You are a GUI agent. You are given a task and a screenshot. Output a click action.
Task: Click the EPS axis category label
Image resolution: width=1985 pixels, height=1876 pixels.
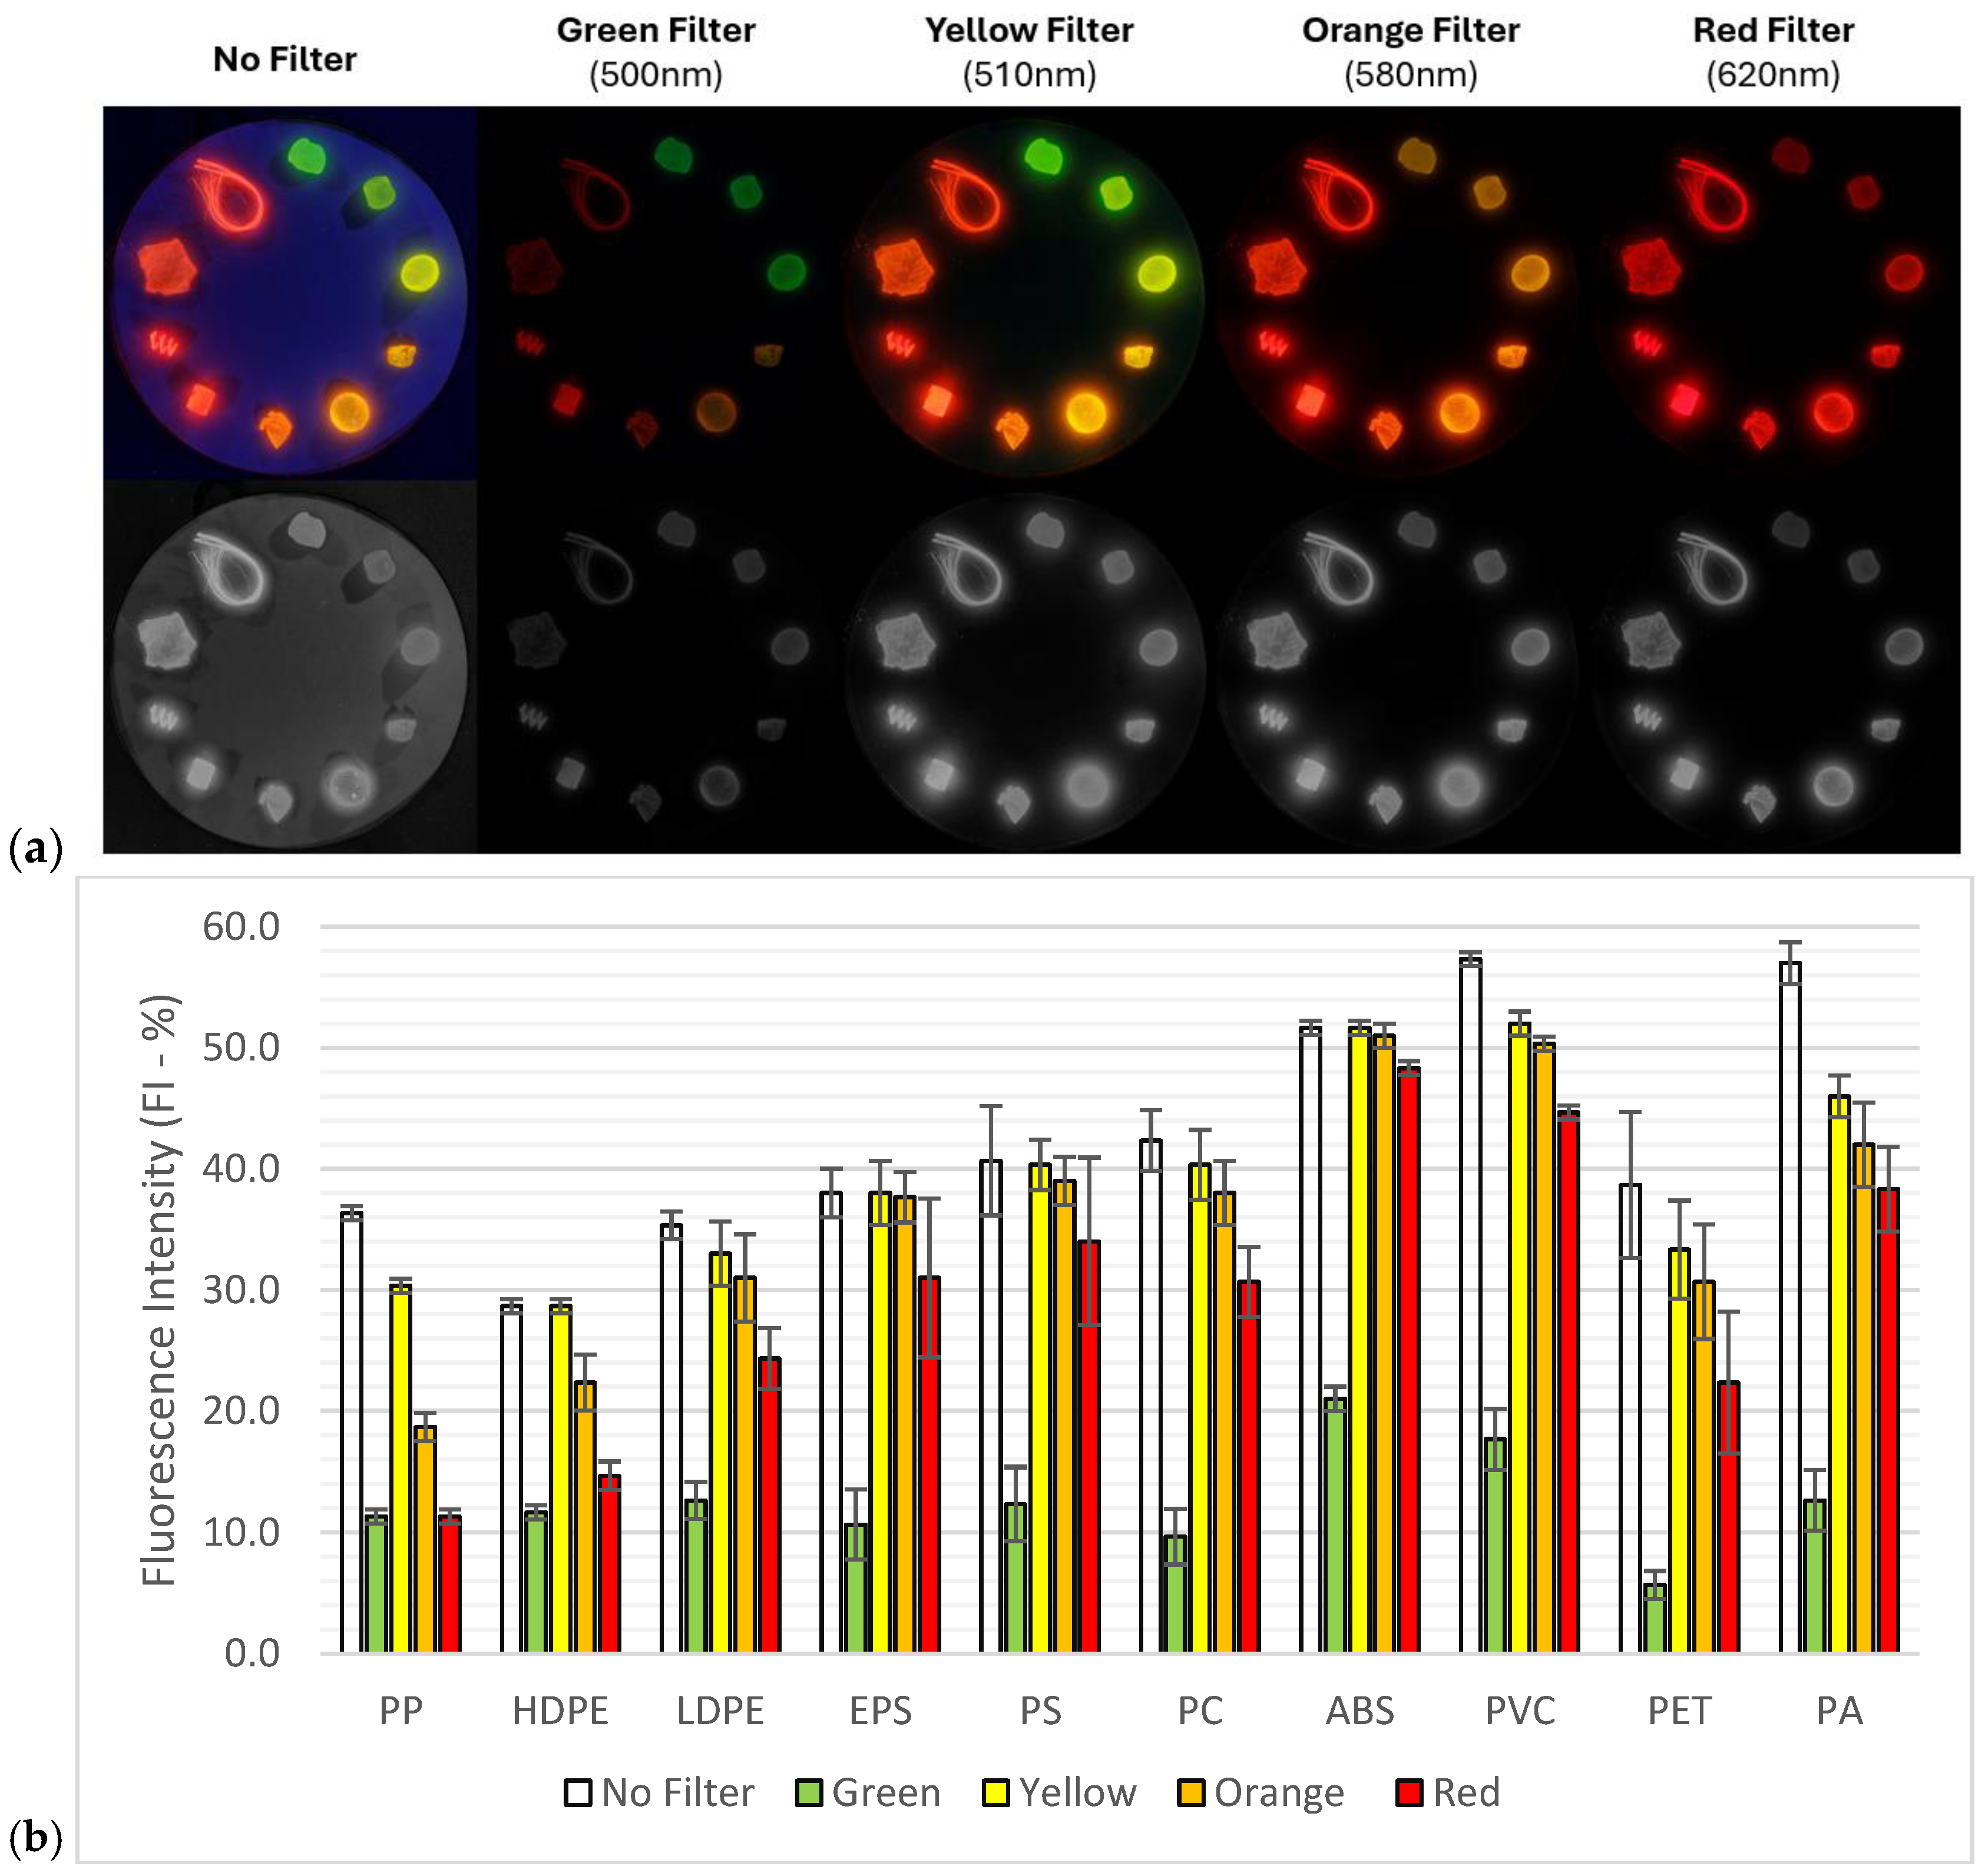click(881, 1710)
